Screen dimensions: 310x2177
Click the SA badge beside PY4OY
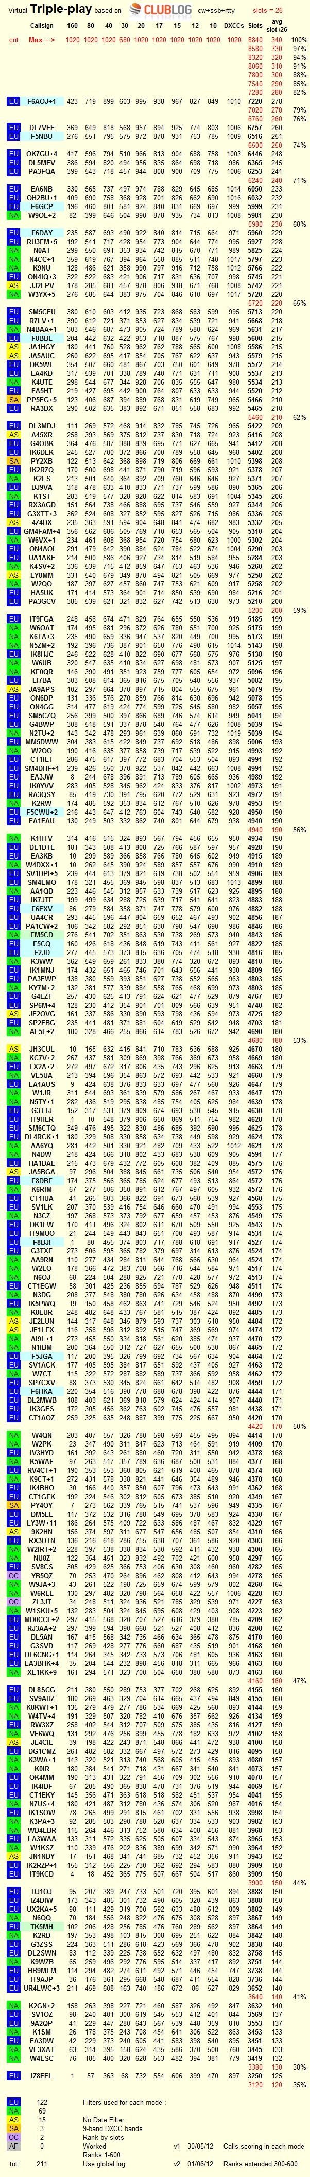[13, 1505]
